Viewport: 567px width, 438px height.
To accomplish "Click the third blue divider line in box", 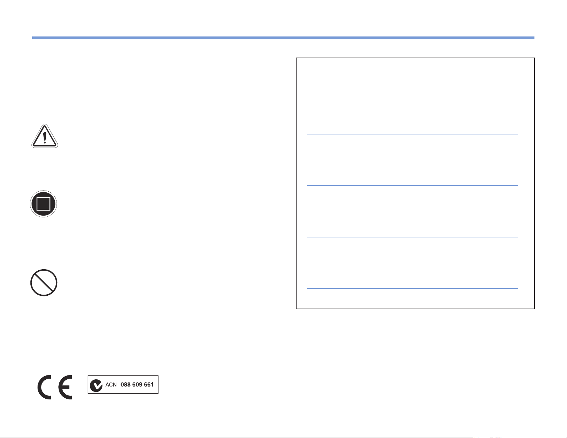I will [412, 237].
